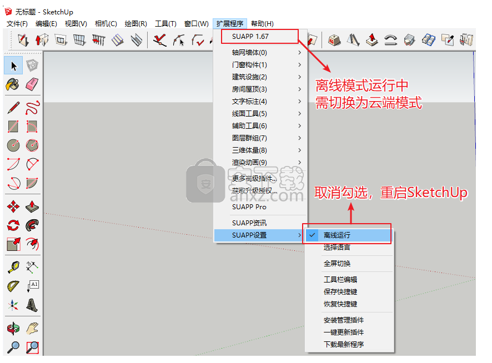
Task: Choose 选择语言 in the settings submenu
Action: 349,247
